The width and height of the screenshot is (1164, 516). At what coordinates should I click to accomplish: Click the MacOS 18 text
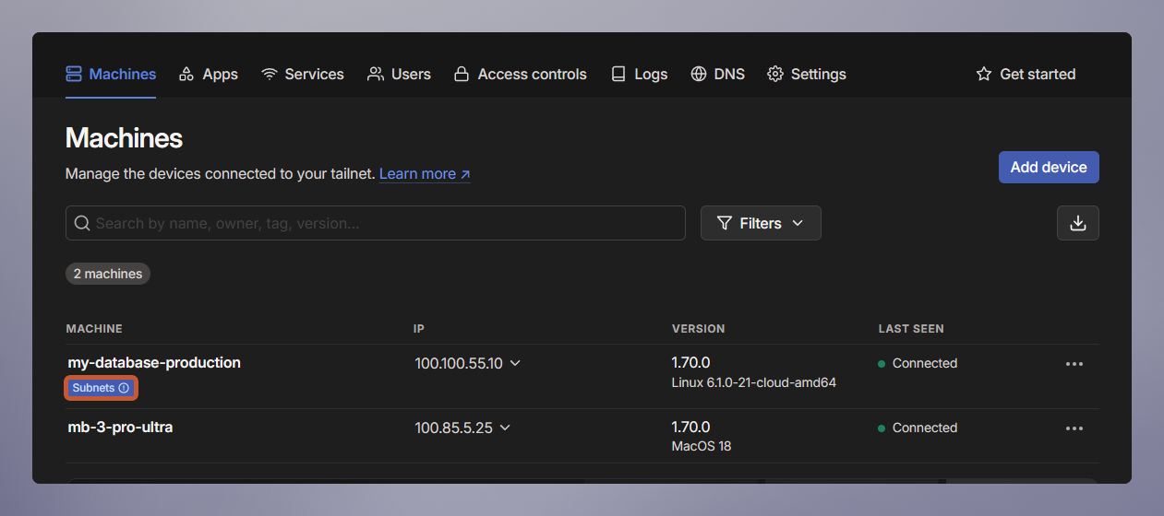coord(702,447)
